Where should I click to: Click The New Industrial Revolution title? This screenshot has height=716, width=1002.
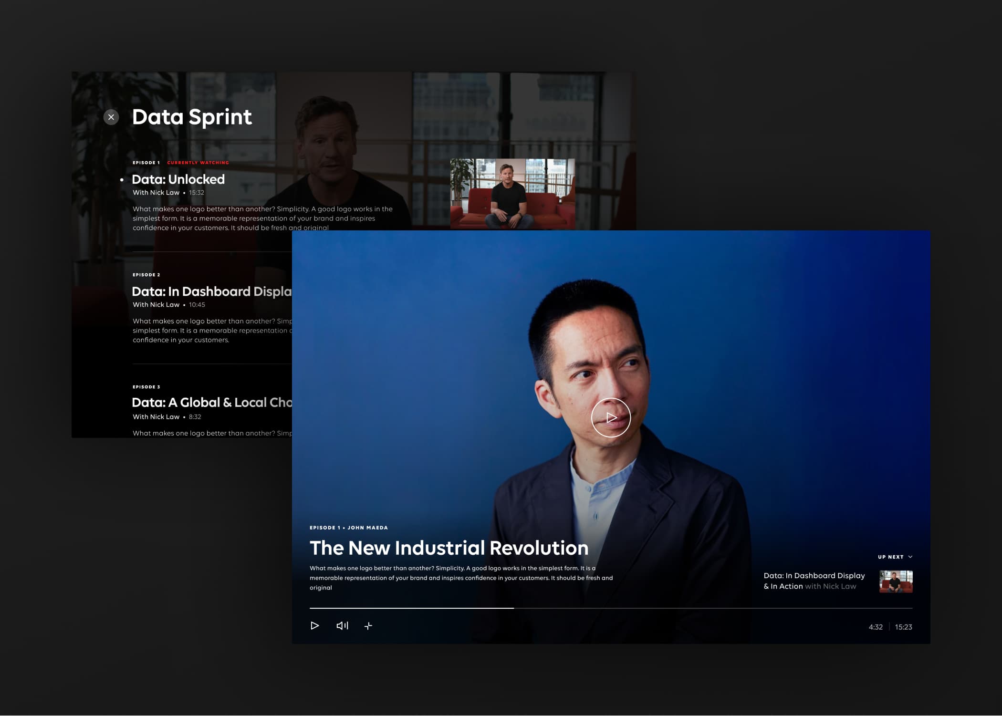[449, 548]
